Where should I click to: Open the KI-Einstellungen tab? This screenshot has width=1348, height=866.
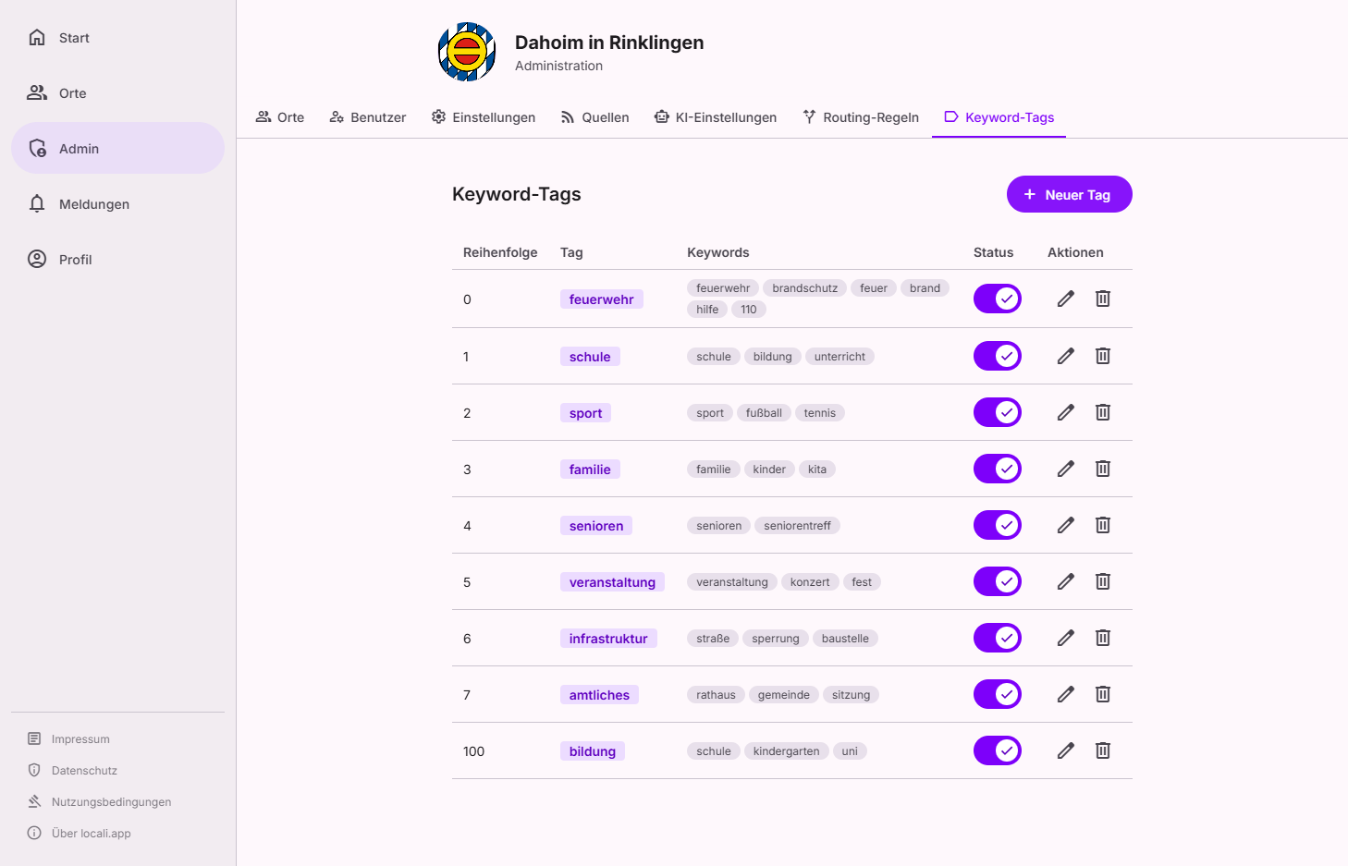pyautogui.click(x=716, y=116)
